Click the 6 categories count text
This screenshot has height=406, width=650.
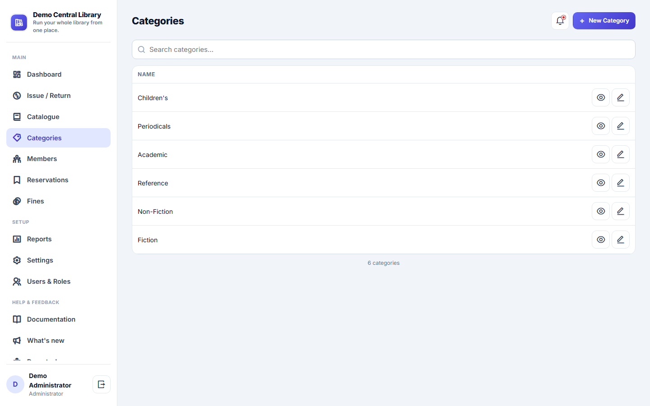384,263
